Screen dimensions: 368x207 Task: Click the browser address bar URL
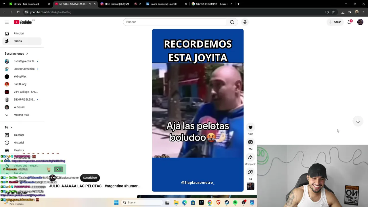pos(51,12)
